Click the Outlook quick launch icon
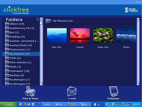 coord(29,104)
